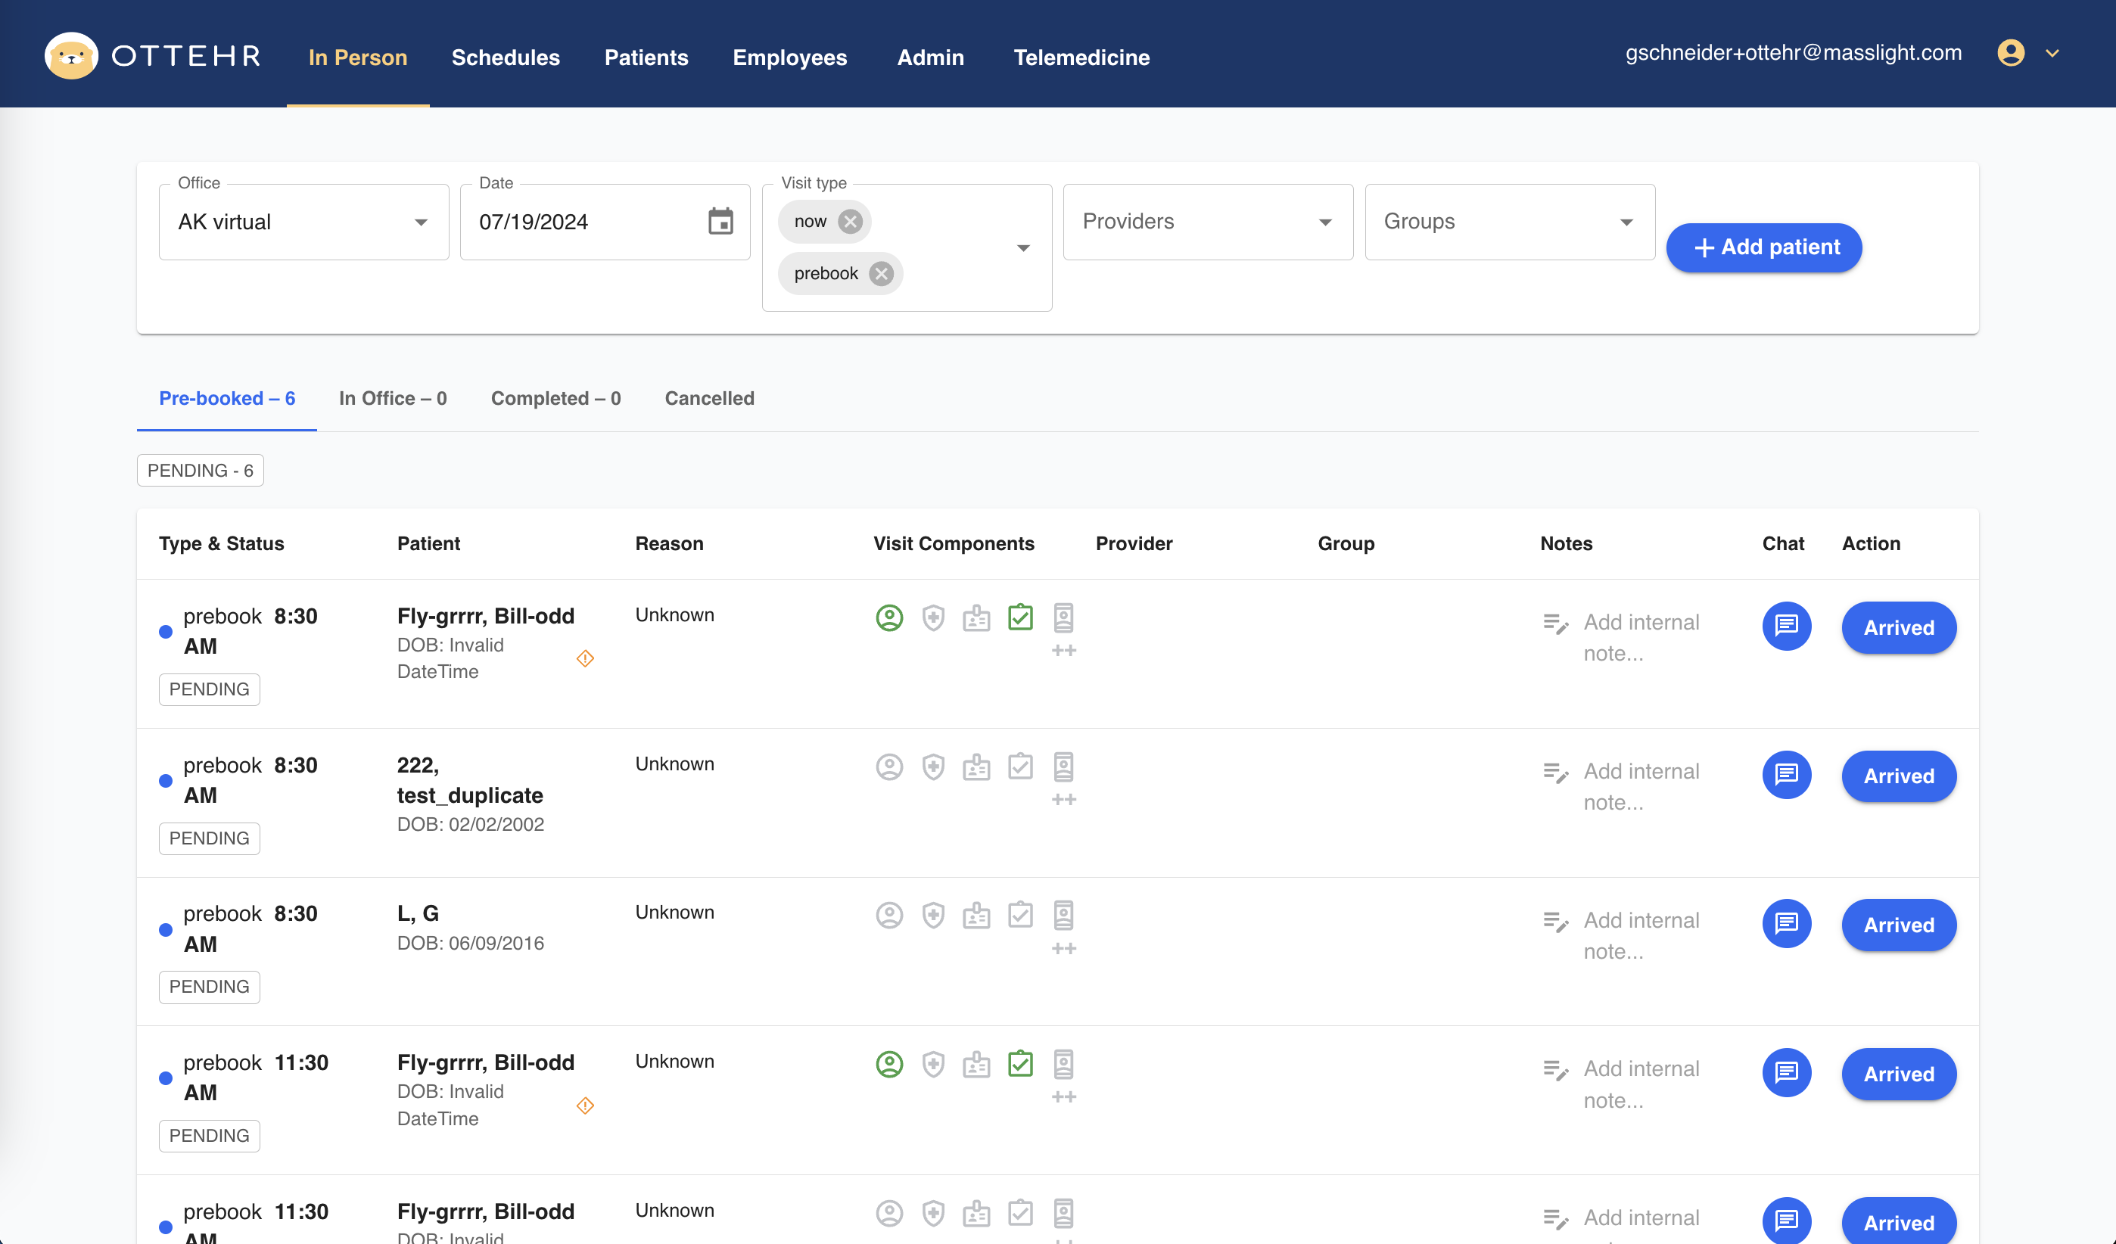
Task: Toggle the visit type checkbox for 'now' filter
Action: pyautogui.click(x=850, y=221)
